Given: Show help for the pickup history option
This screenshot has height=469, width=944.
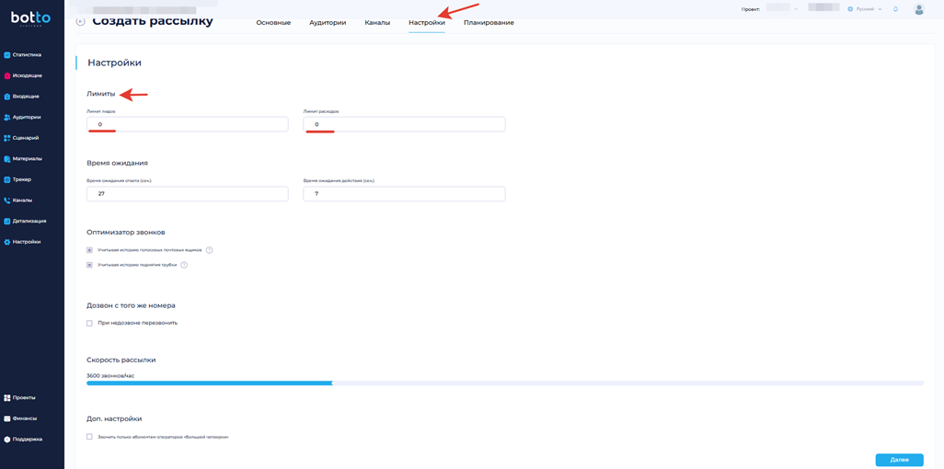Looking at the screenshot, I should [184, 265].
